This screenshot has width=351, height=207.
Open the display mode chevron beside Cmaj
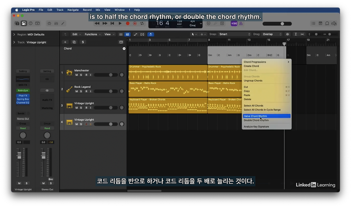point(201,24)
